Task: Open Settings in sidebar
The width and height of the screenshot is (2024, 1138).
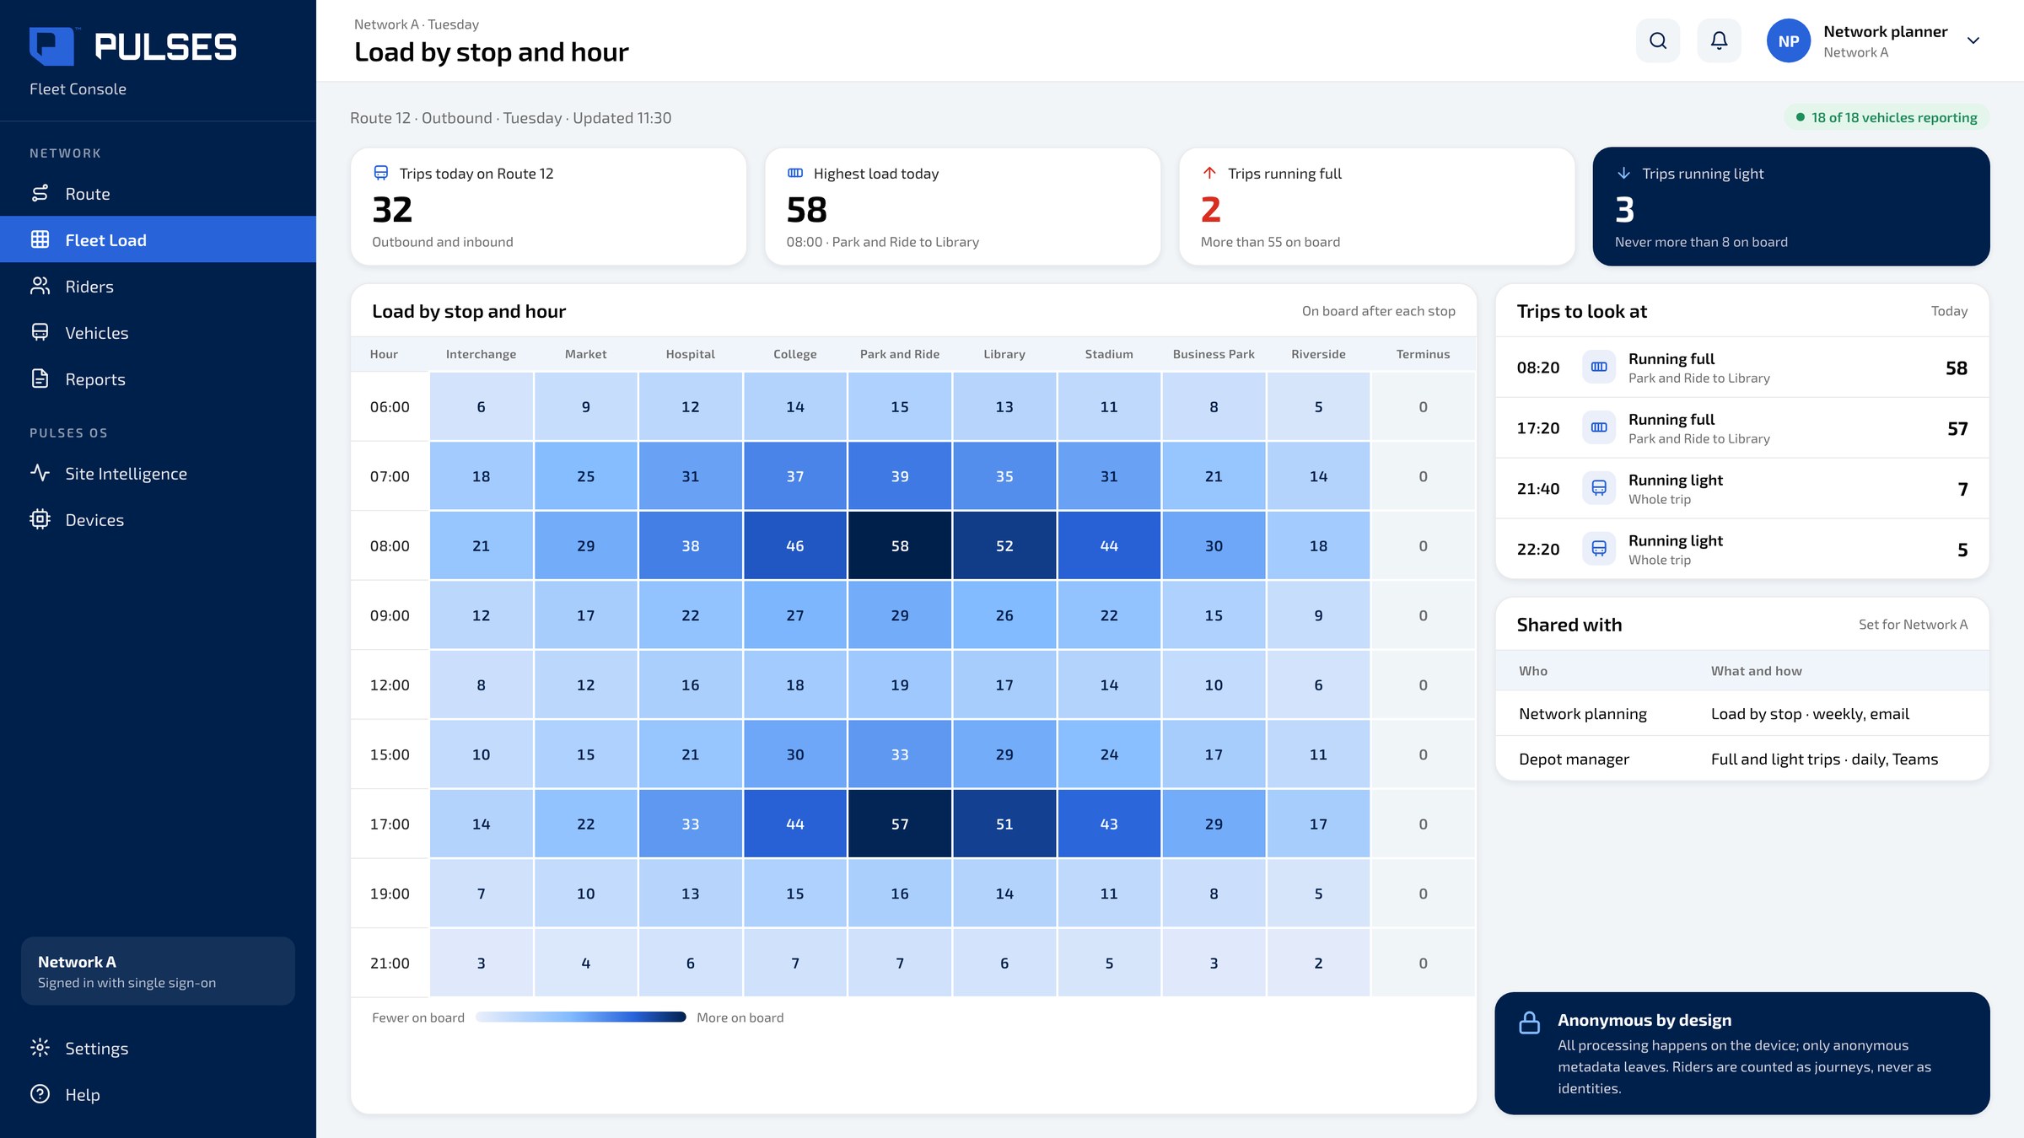Action: pos(158,1049)
